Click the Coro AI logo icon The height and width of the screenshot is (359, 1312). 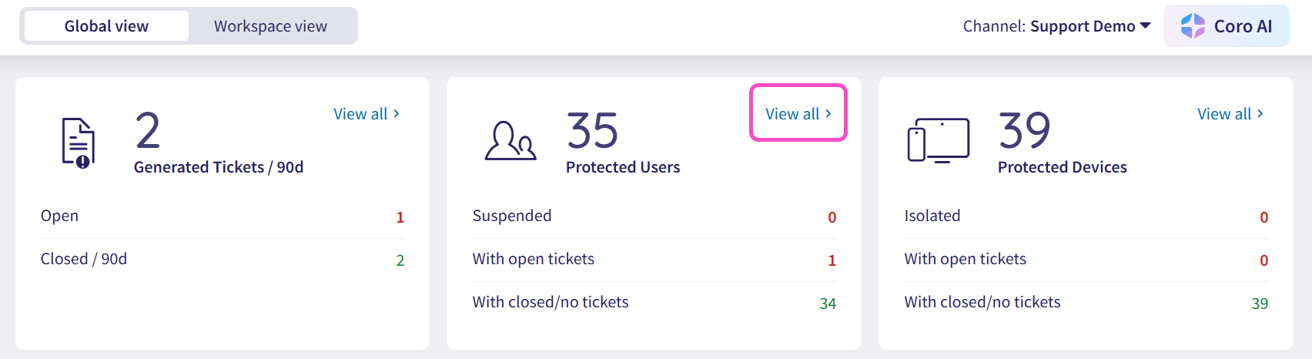[x=1193, y=26]
